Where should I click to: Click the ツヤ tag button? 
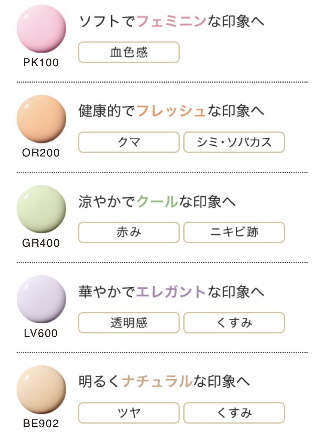coord(129,413)
